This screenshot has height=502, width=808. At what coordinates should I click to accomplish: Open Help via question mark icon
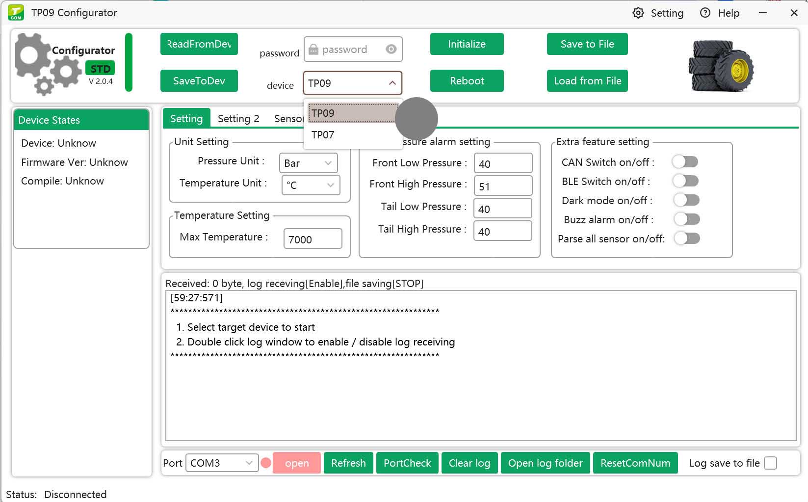click(705, 13)
